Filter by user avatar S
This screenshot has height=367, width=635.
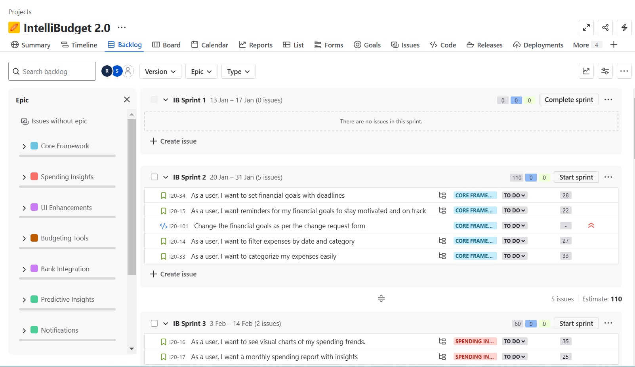pos(117,71)
